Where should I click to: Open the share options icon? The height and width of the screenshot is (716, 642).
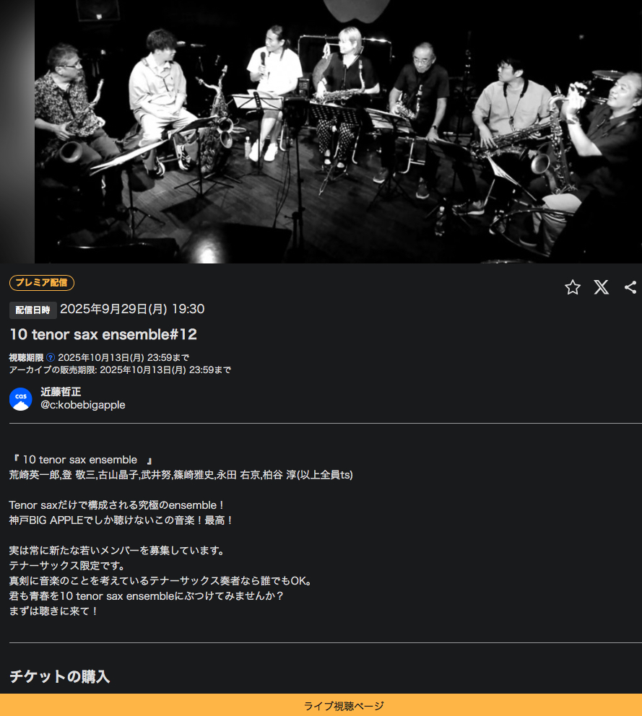(630, 287)
